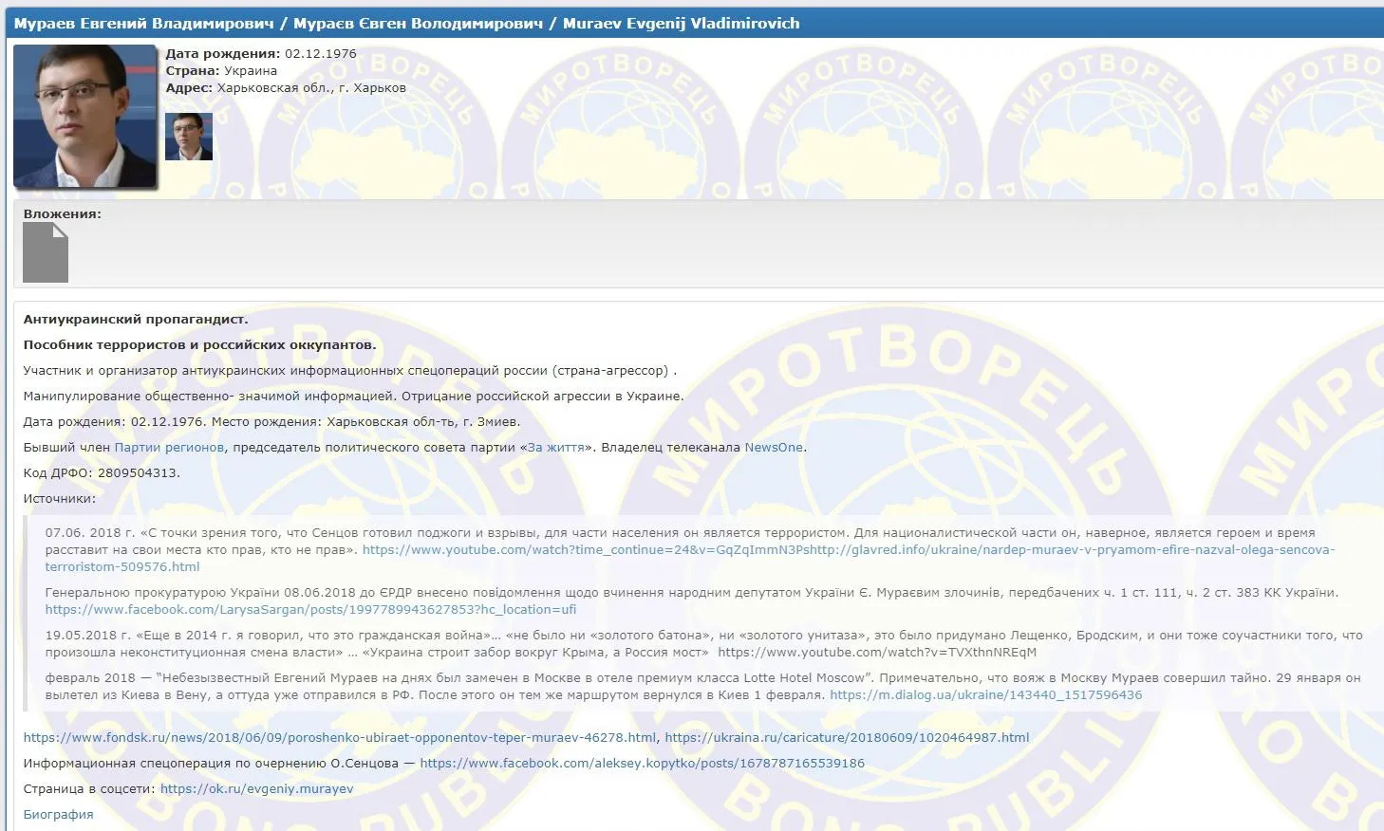Open the large portrait photo of Muraev
Screen dimensions: 1384x831
pyautogui.click(x=84, y=114)
